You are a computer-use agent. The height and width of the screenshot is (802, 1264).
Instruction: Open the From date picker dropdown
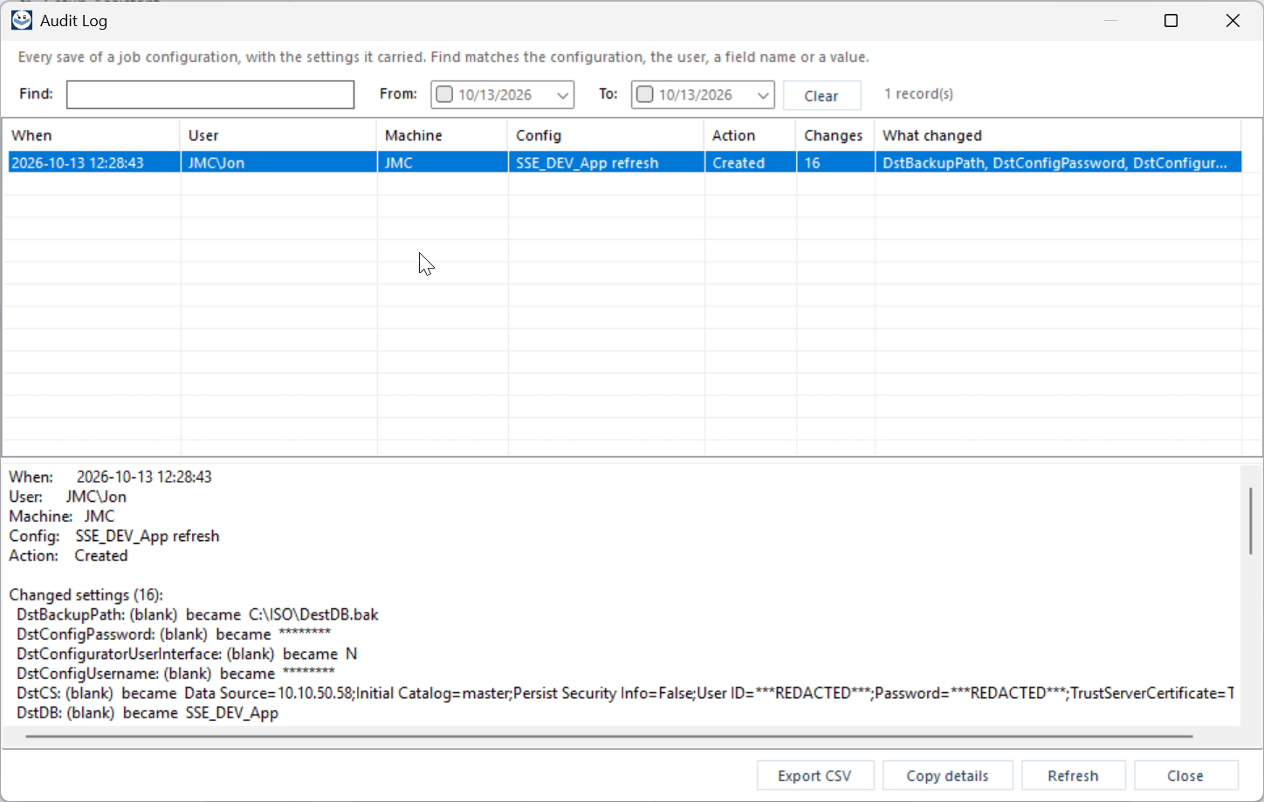point(563,94)
